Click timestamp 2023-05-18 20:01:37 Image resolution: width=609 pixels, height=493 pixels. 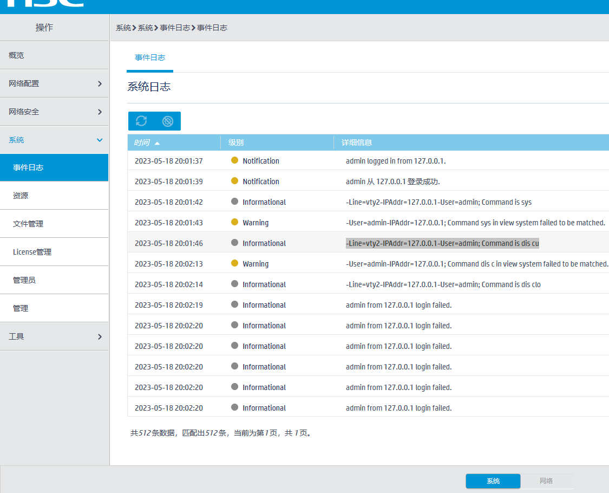click(x=169, y=161)
